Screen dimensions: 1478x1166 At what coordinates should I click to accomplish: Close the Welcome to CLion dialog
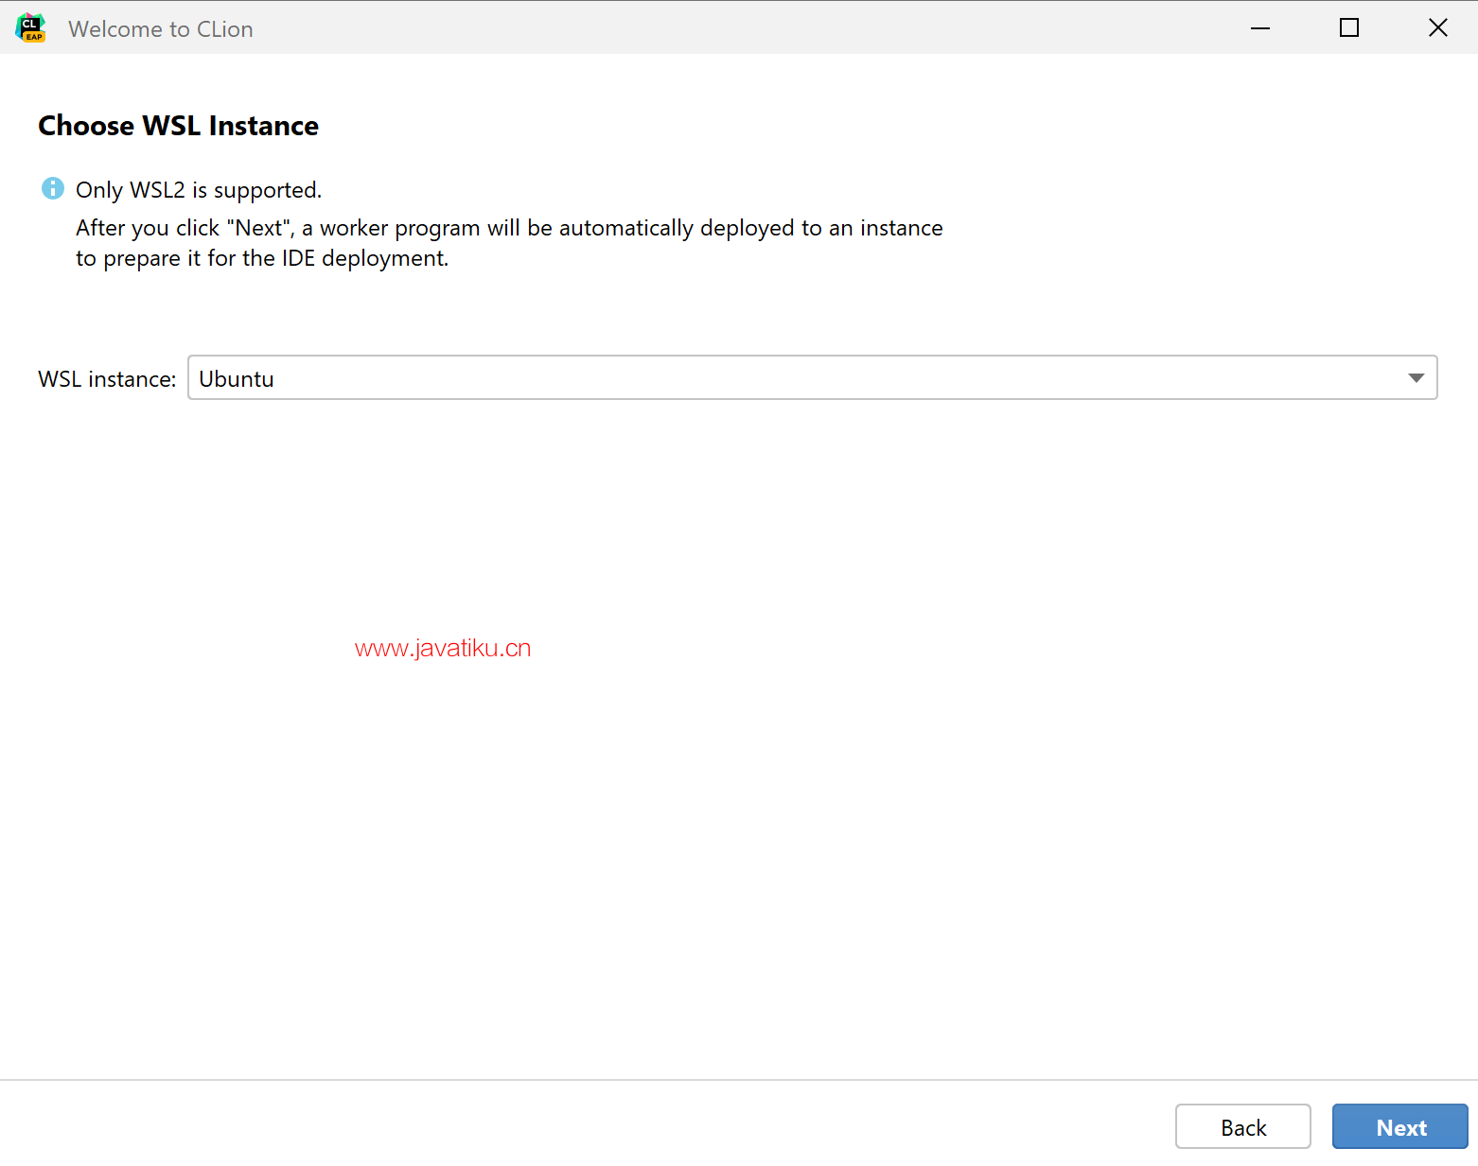(x=1437, y=28)
